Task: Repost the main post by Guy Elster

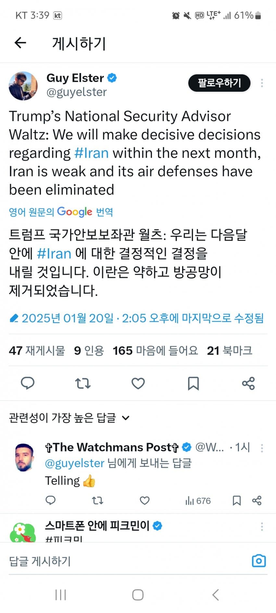Action: [x=83, y=383]
